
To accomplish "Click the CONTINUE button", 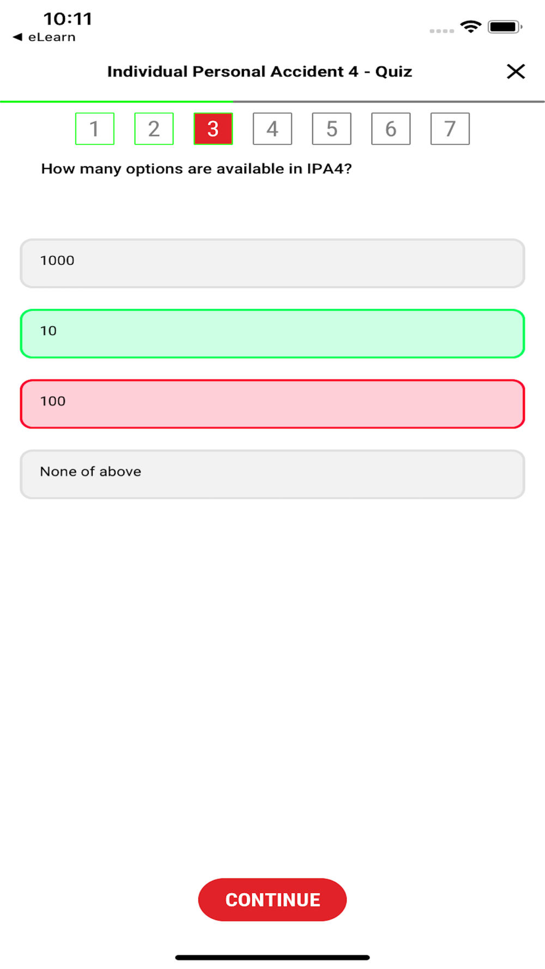I will point(272,900).
